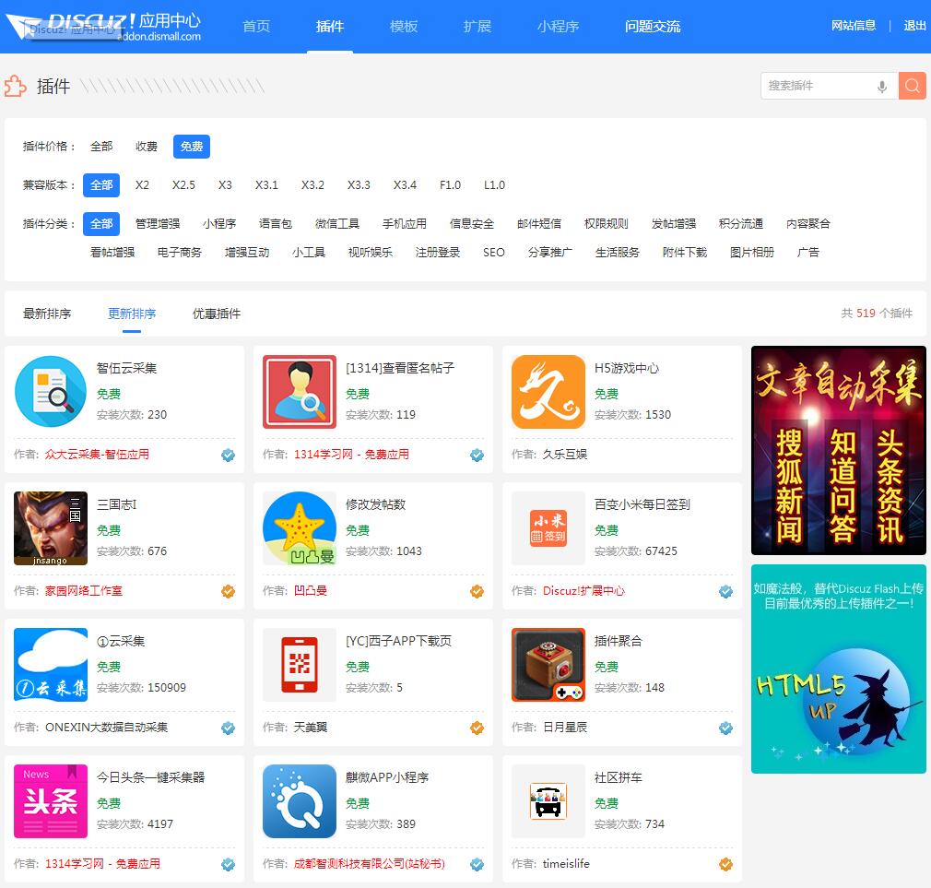The image size is (931, 888).
Task: Open author link 1314学习网 under 今日头条一键采集器
Action: 102,864
